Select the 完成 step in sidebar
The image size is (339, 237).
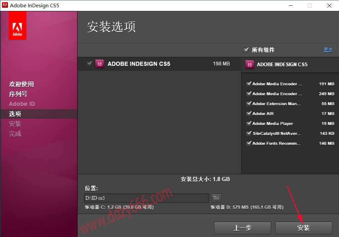15,134
